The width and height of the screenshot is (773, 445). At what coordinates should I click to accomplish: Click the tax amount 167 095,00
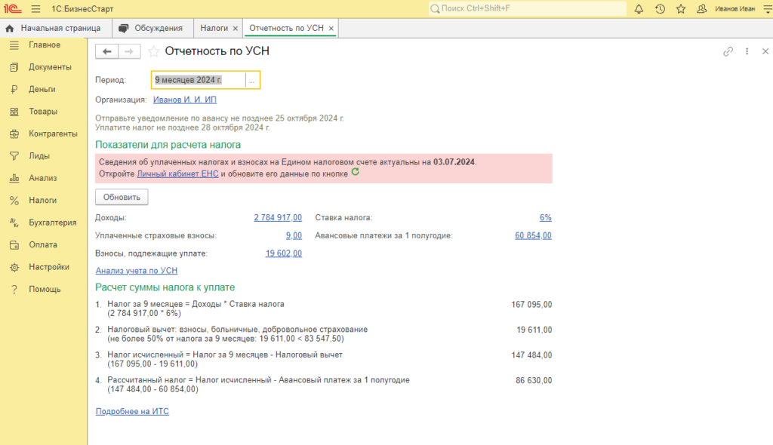pos(532,305)
